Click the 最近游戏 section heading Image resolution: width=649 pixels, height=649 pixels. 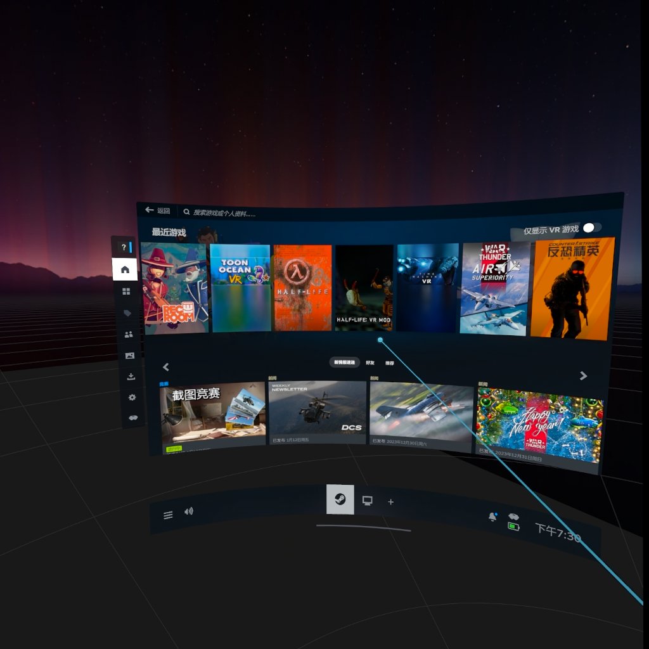pos(169,232)
